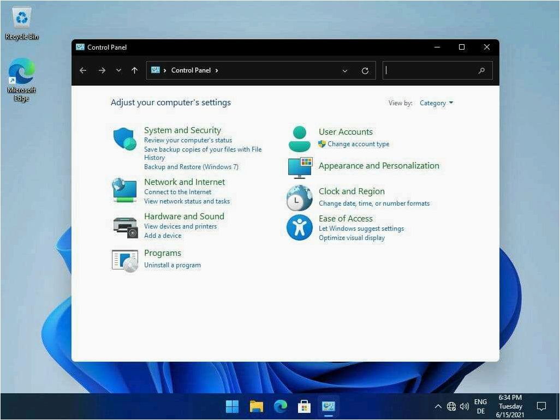Expand address bar history chevron
Image resolution: width=560 pixels, height=420 pixels.
(344, 71)
